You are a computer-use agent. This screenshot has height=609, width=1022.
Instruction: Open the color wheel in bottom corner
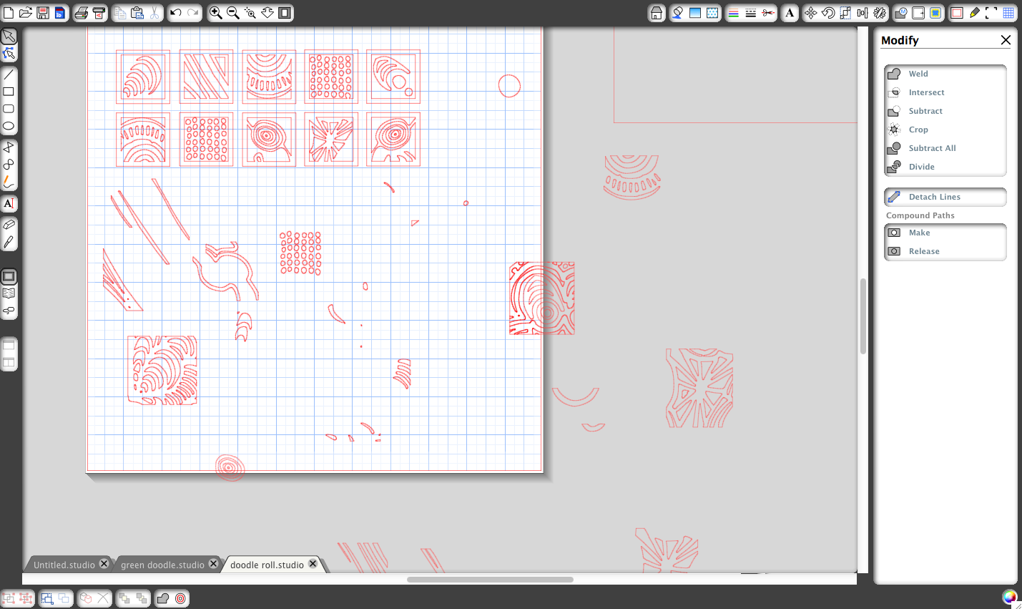(1009, 597)
